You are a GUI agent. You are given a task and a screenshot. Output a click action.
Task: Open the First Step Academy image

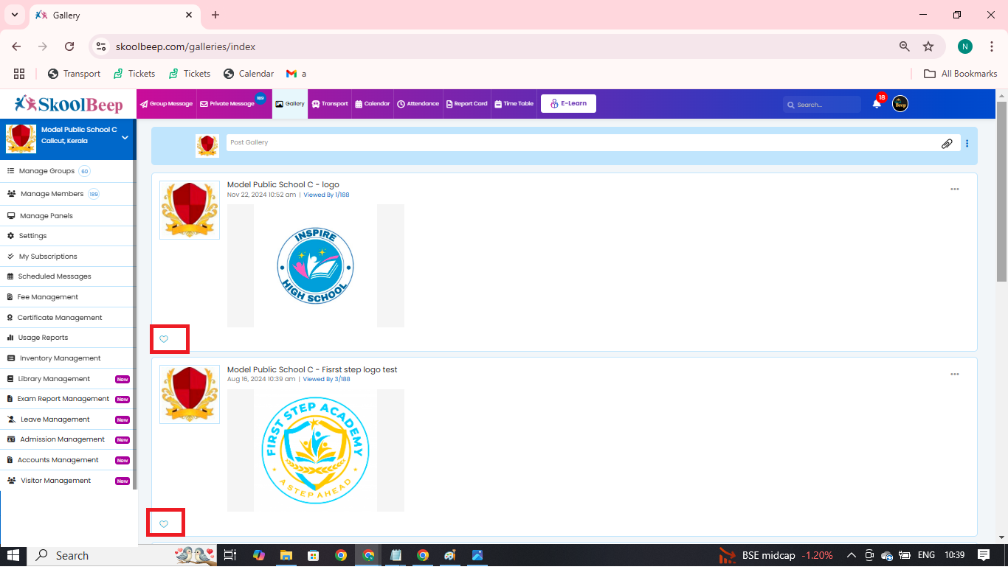316,450
